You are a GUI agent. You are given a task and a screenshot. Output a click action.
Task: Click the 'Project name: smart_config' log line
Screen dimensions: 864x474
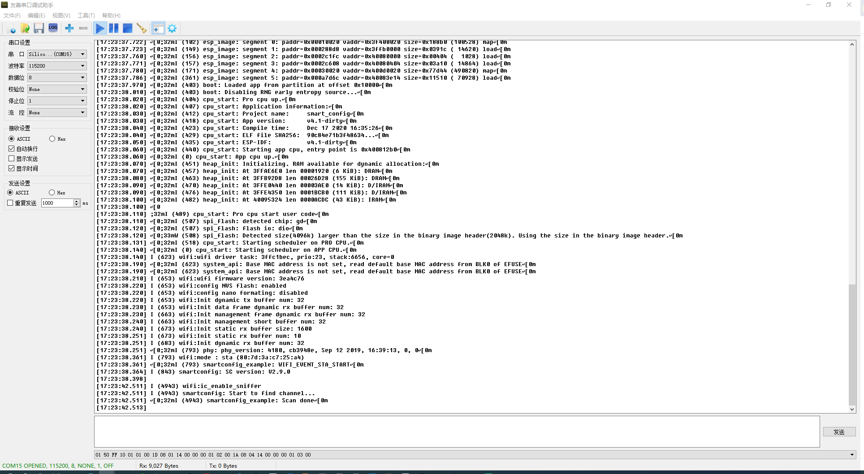pos(230,114)
